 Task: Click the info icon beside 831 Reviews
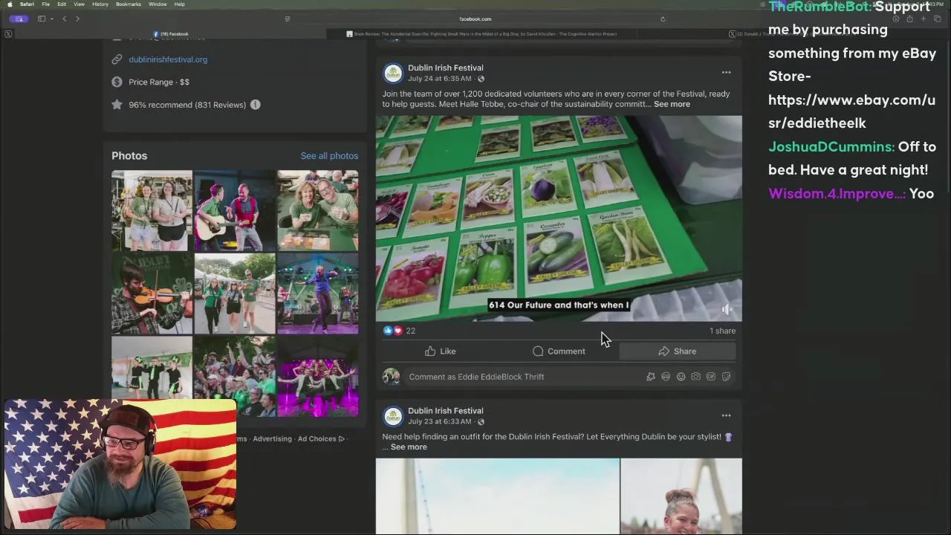coord(255,105)
